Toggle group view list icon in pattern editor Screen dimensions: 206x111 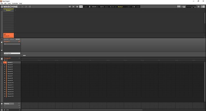click(x=2, y=59)
